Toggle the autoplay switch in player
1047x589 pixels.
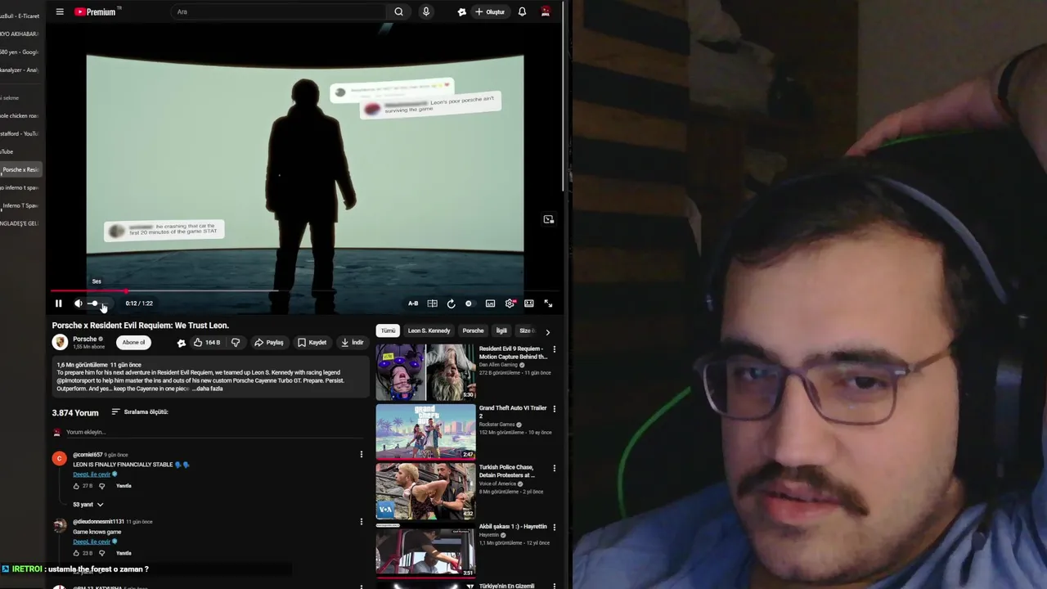469,303
